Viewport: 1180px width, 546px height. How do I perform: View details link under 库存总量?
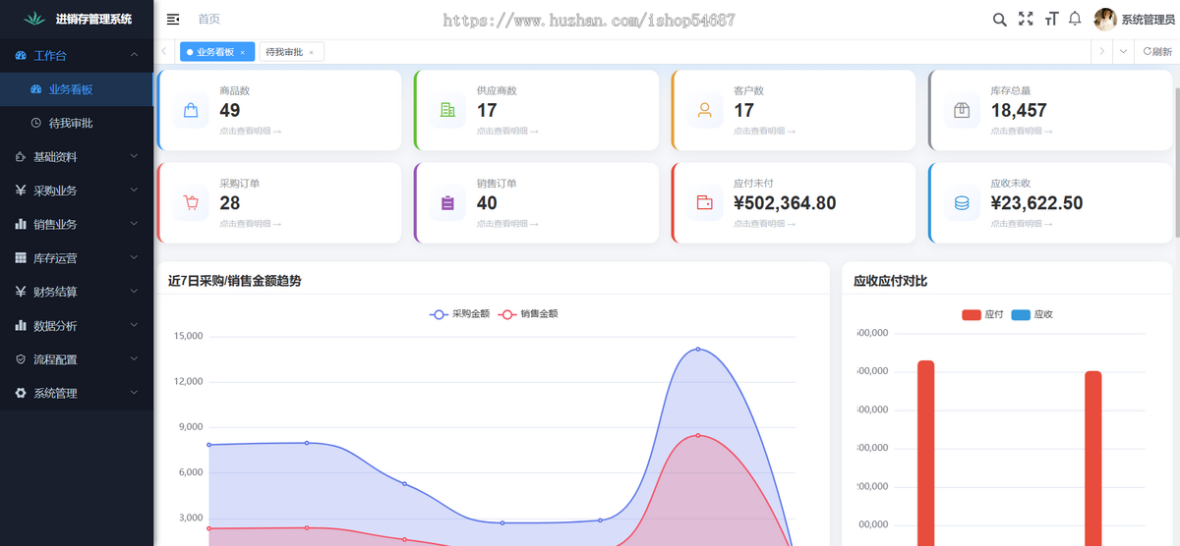click(1022, 131)
